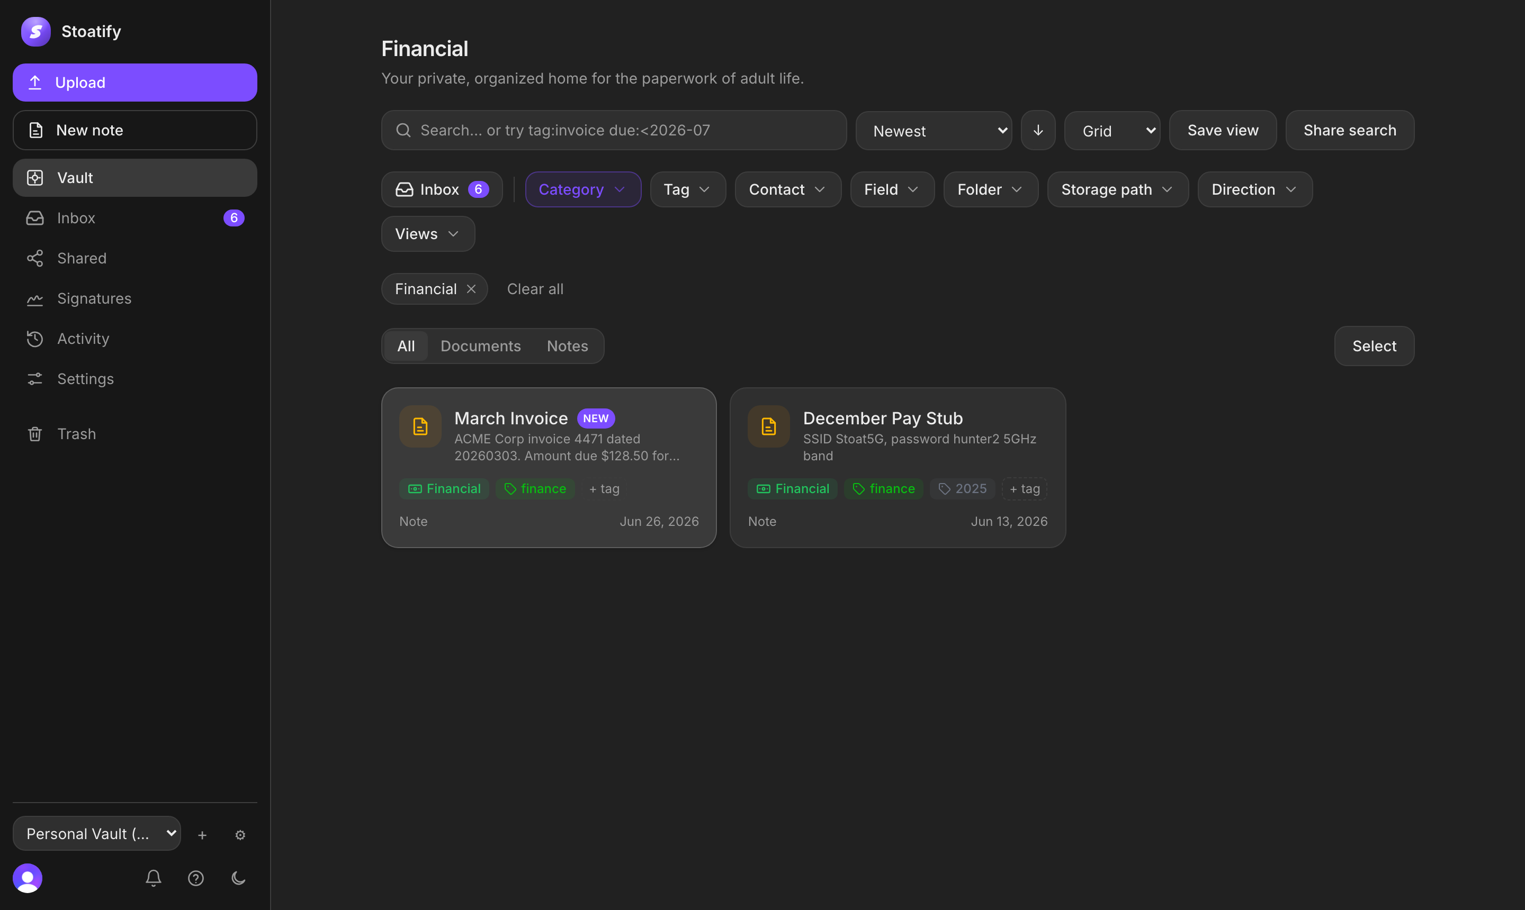Open vault settings gear icon
The image size is (1525, 910).
point(240,834)
